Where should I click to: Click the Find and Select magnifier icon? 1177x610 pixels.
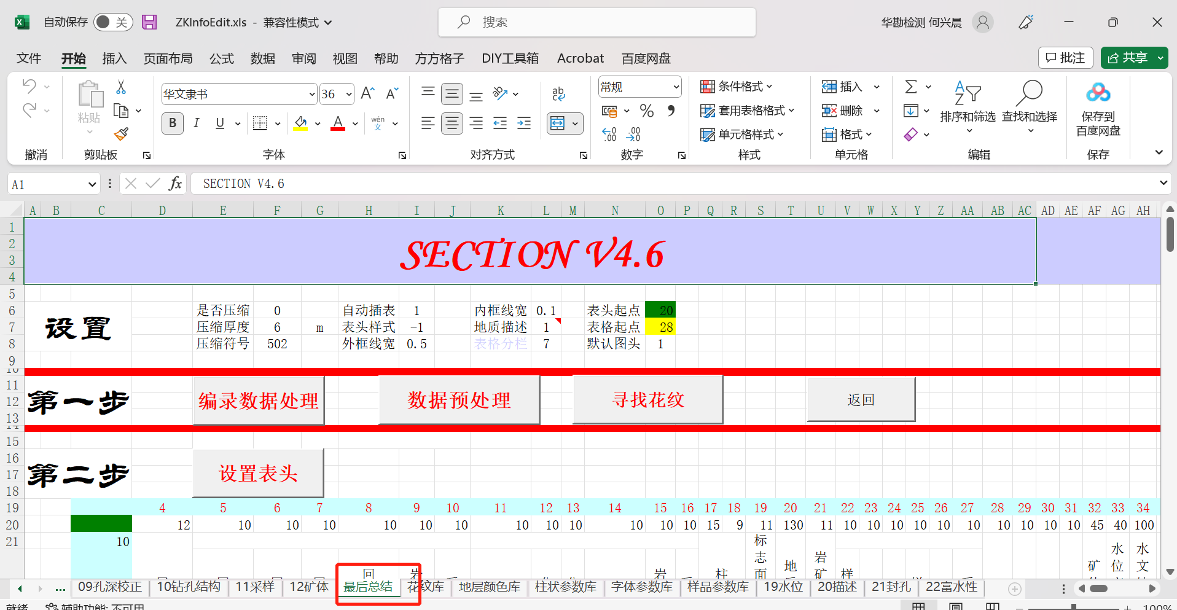click(1030, 94)
